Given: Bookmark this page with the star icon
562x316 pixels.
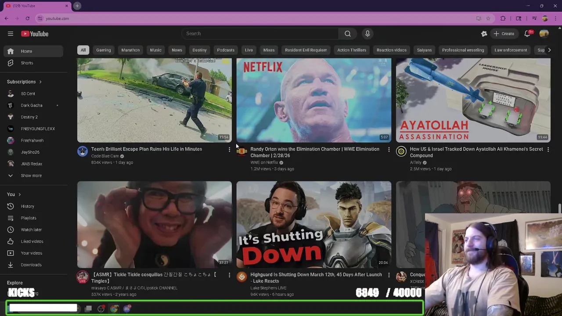Looking at the screenshot, I should (x=488, y=18).
